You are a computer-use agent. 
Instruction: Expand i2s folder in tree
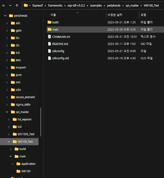[7, 46]
